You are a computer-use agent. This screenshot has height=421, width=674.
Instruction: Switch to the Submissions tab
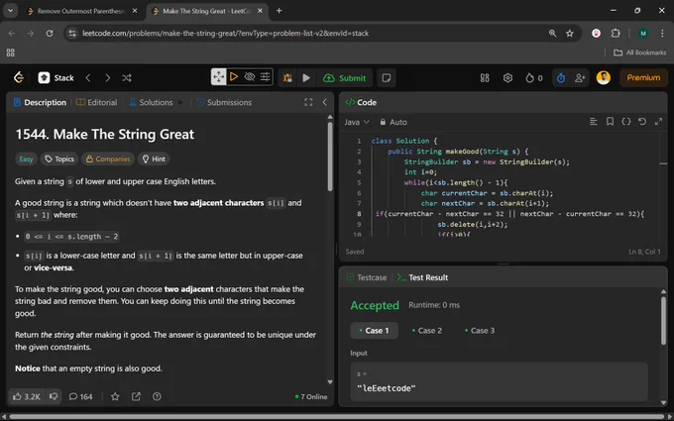coord(224,102)
